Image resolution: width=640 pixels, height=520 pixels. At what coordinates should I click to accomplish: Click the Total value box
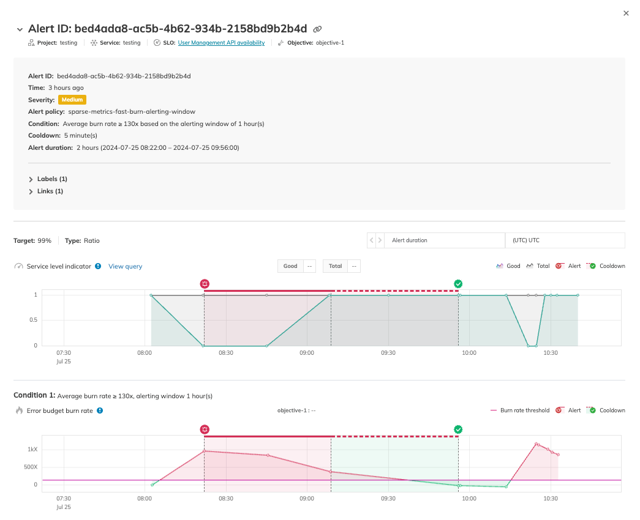tap(342, 266)
